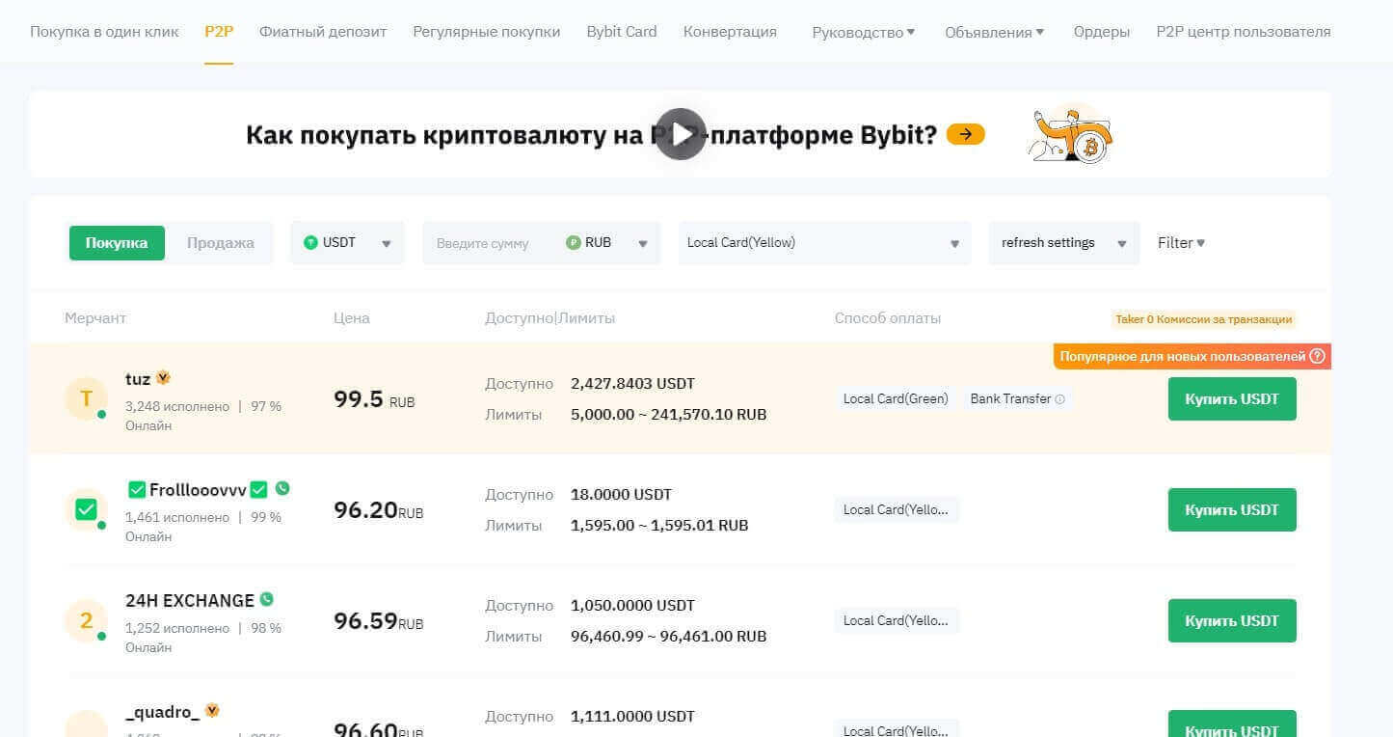Click the verified badge next to tuz

pos(163,378)
